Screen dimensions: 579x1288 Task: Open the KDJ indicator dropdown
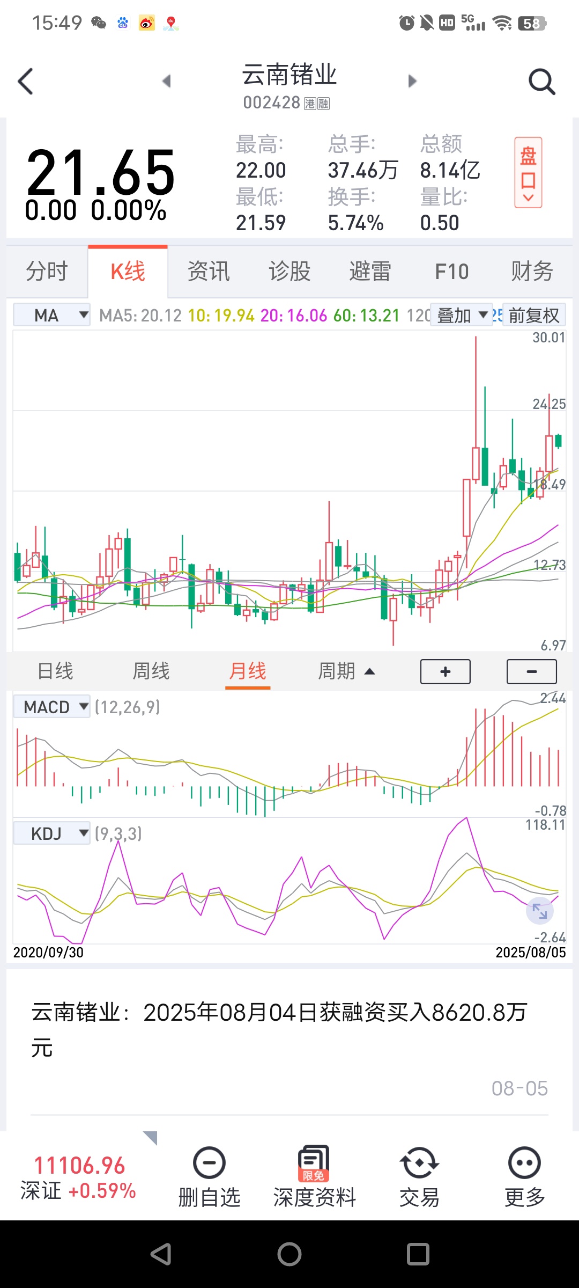coord(51,833)
